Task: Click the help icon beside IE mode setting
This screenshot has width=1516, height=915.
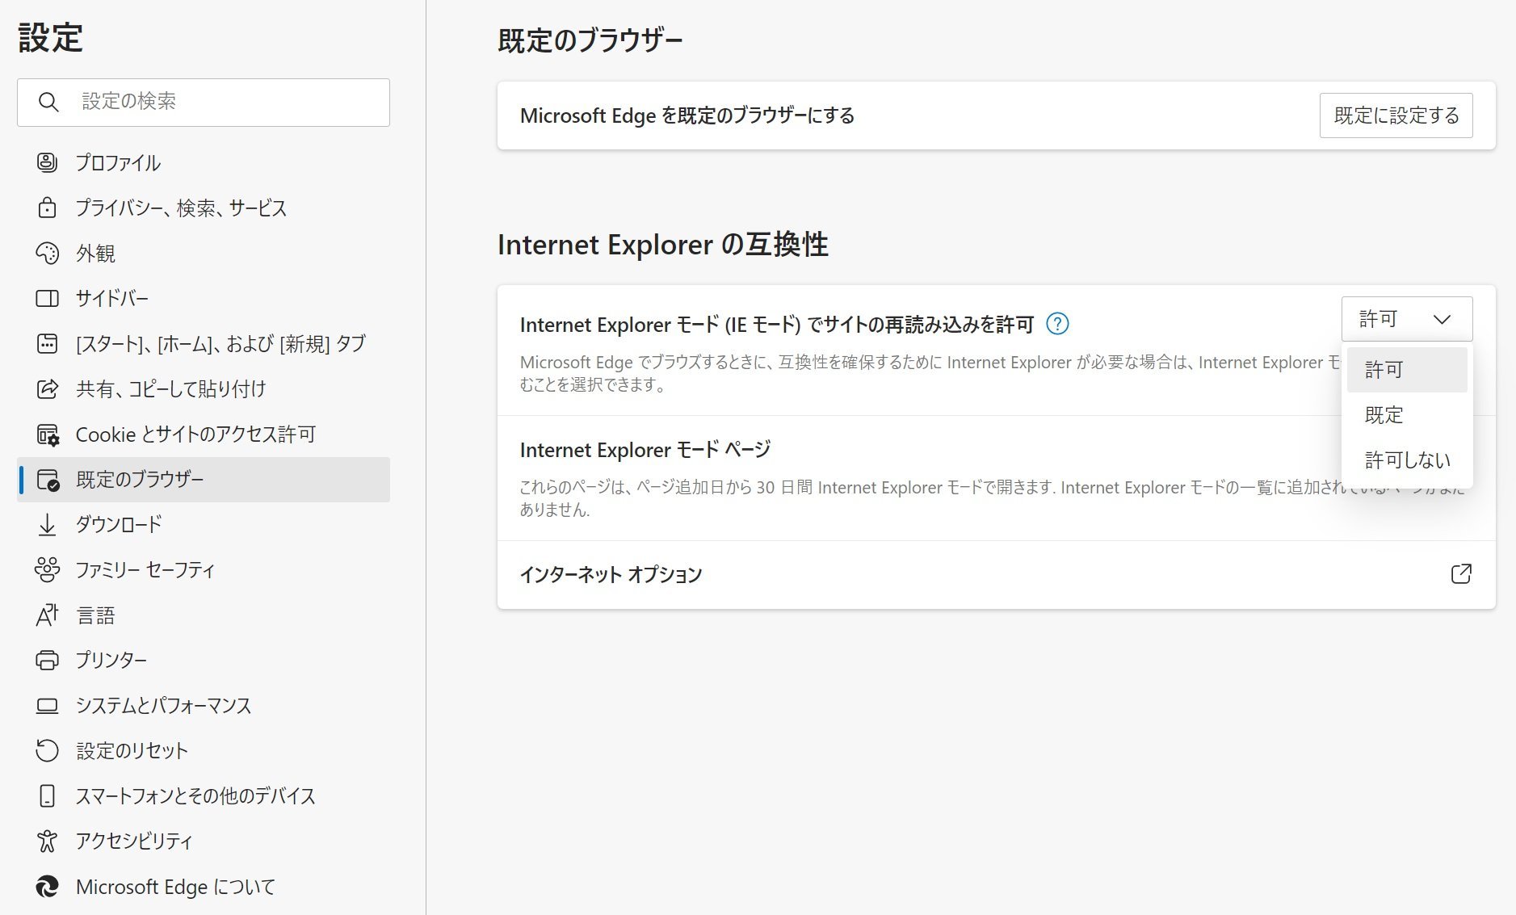Action: [1057, 324]
